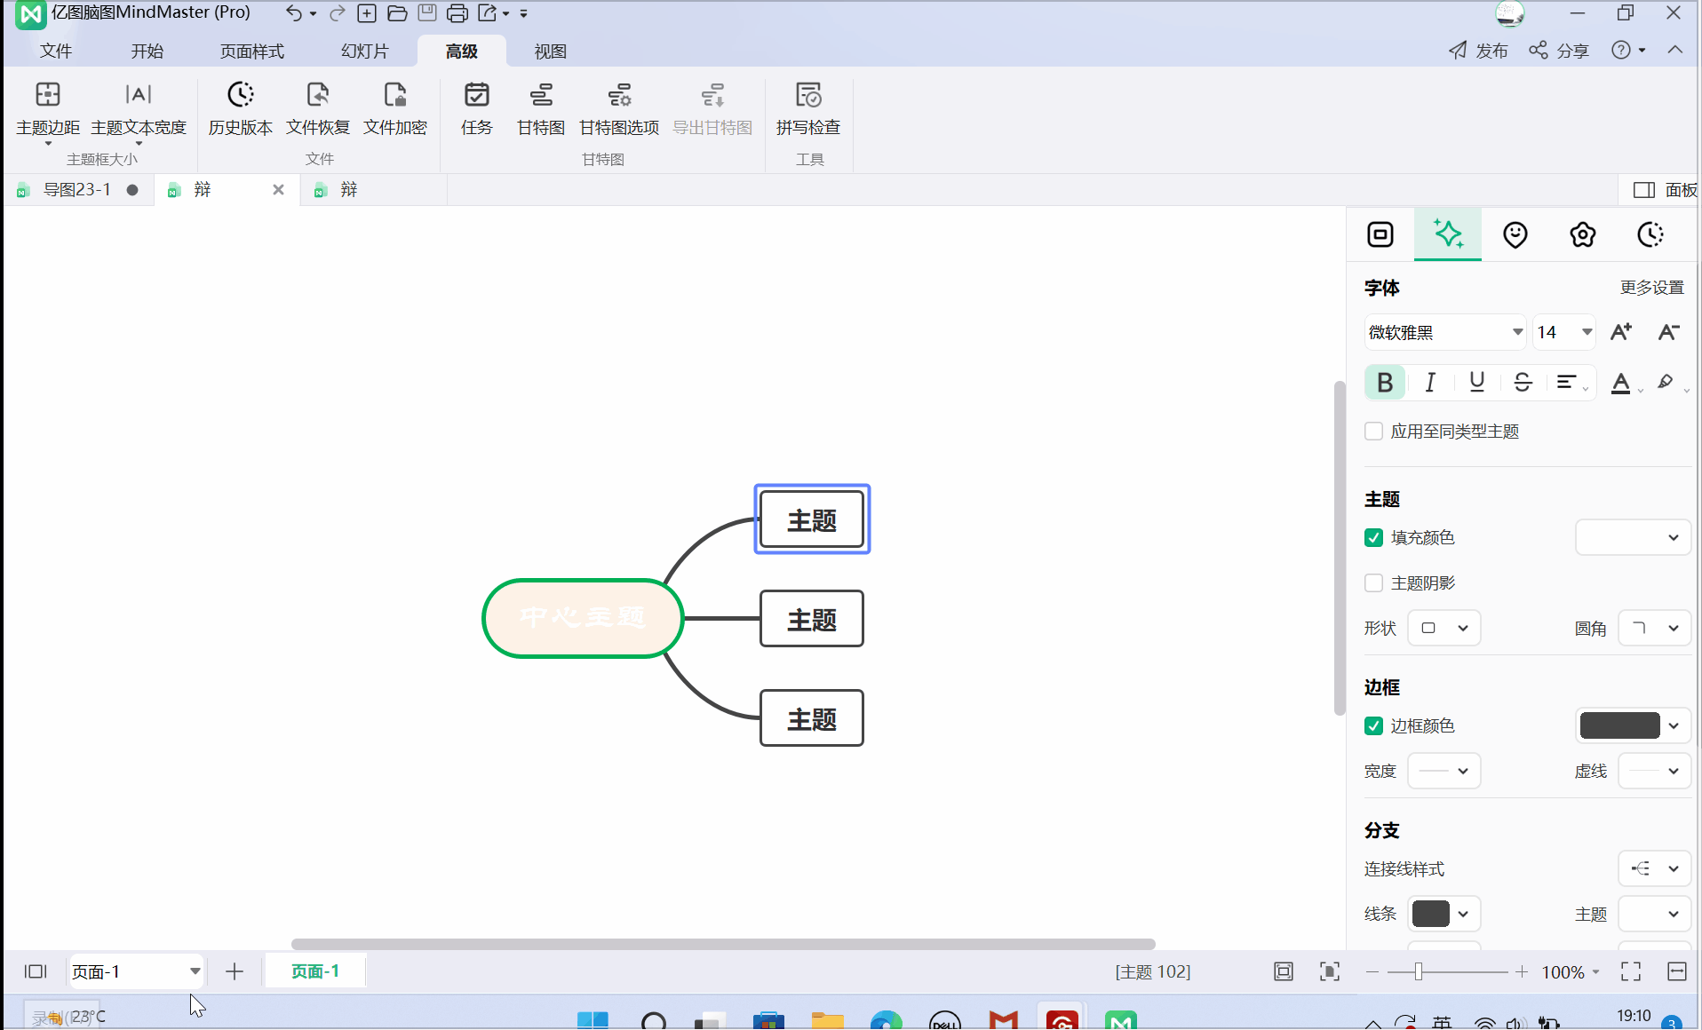Expand the 连接线样式 dropdown
This screenshot has height=1030, width=1702.
1655,868
